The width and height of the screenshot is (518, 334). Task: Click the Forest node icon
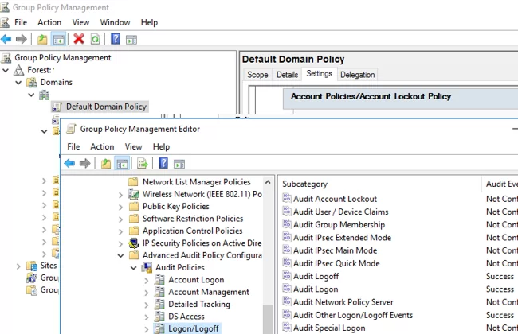(x=19, y=70)
